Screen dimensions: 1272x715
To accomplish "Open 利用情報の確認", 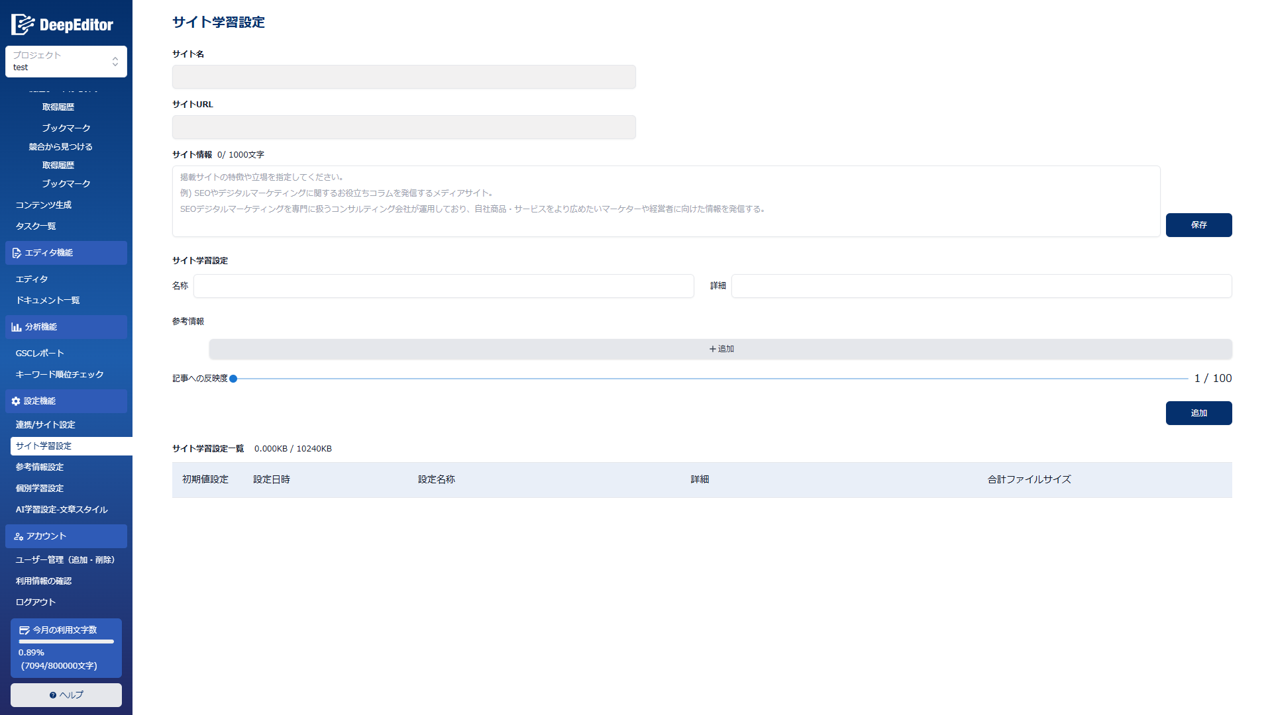I will 44,581.
